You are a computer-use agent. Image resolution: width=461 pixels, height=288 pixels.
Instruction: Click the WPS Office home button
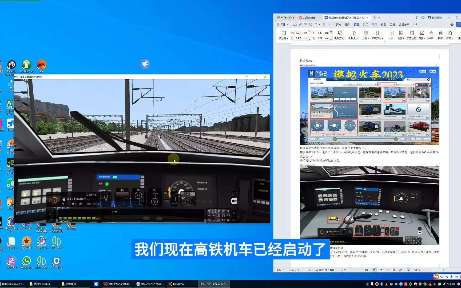[285, 18]
